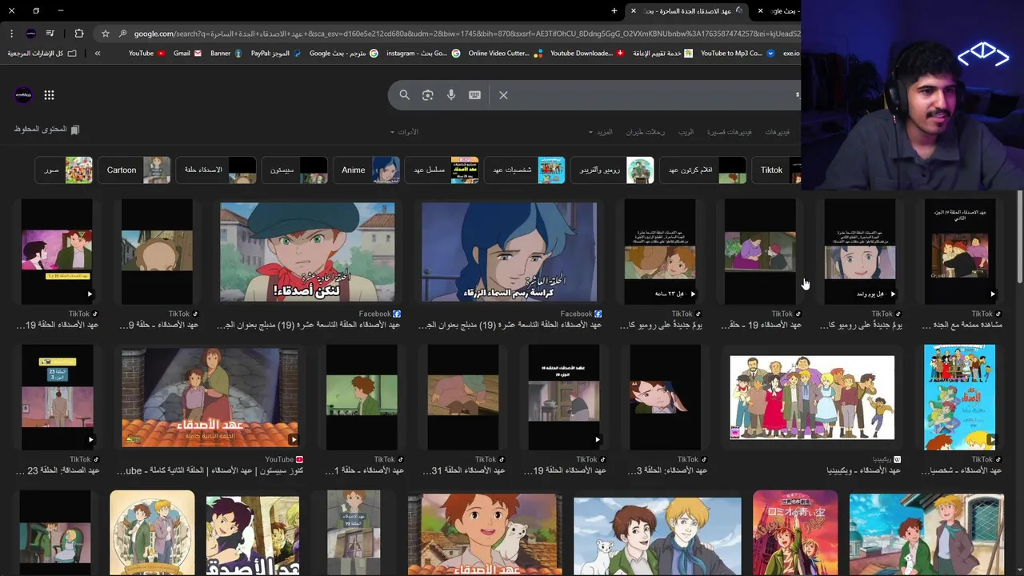The width and height of the screenshot is (1024, 576).
Task: Open media control icon in Chrome toolbar
Action: [x=50, y=34]
